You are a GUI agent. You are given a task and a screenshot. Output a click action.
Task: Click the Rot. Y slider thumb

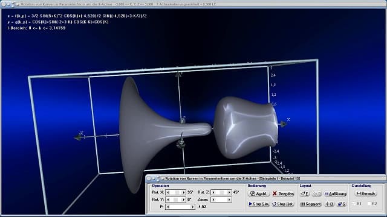175,200
